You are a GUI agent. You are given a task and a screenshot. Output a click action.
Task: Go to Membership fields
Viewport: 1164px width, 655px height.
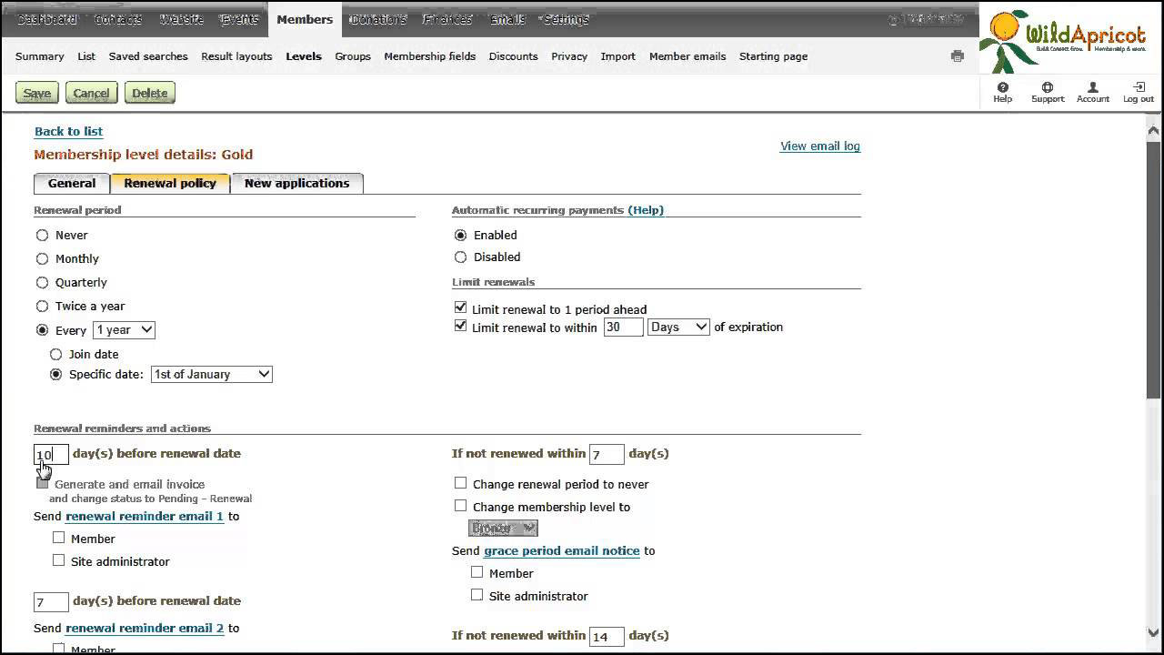pos(430,56)
